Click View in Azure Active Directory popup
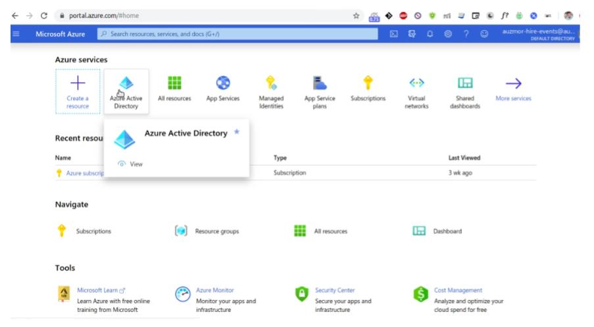 coord(130,164)
